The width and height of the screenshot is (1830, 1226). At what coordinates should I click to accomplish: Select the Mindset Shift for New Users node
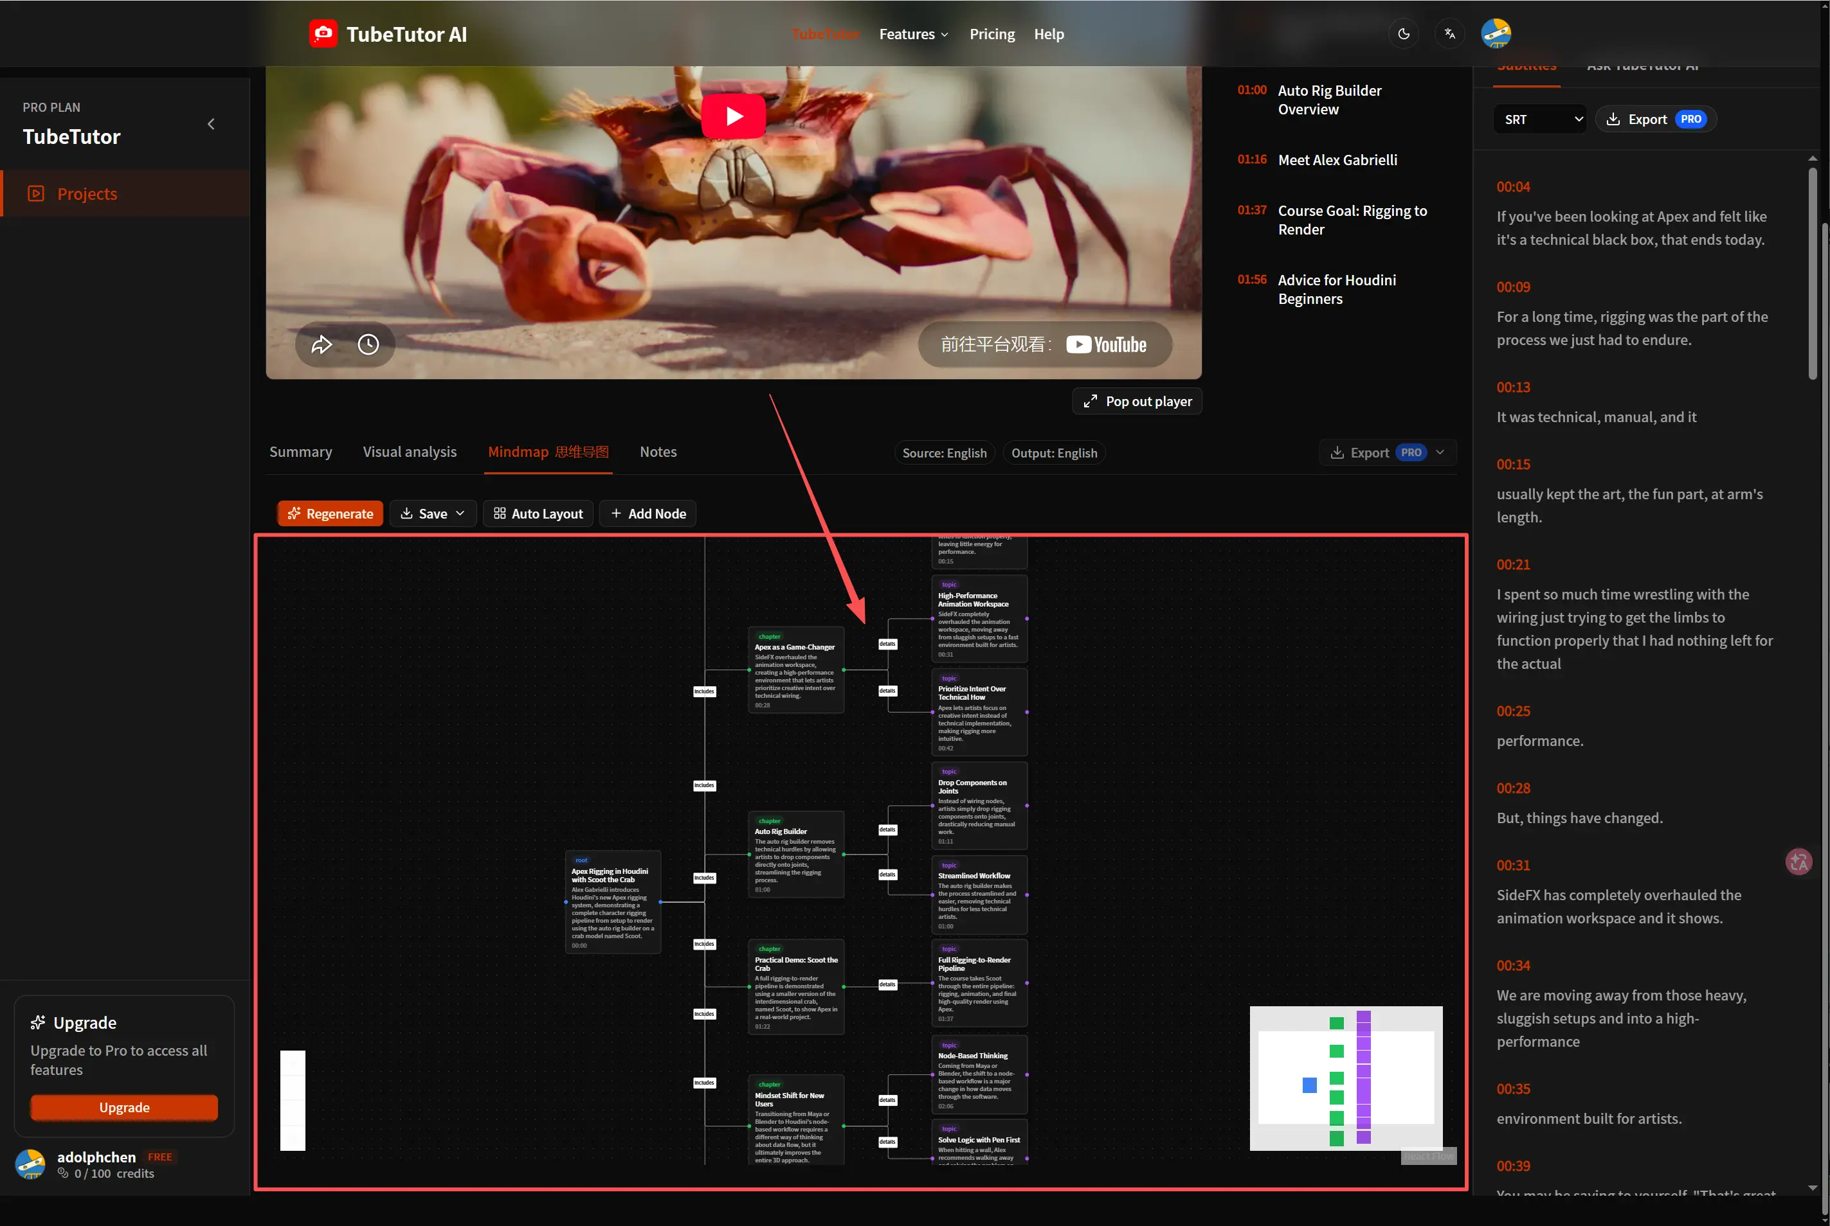coord(795,1121)
